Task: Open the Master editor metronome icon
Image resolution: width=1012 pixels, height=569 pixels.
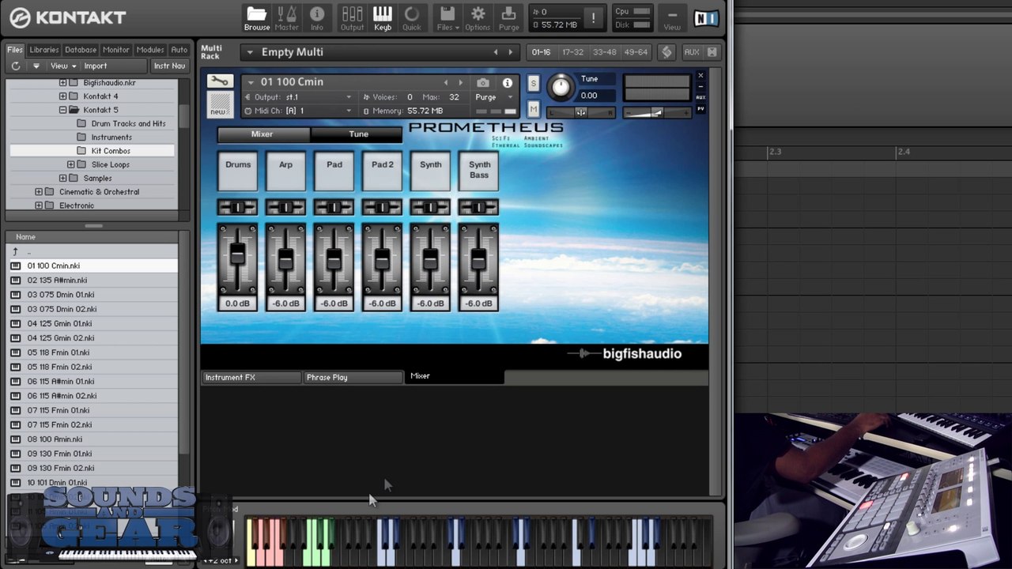Action: [286, 17]
